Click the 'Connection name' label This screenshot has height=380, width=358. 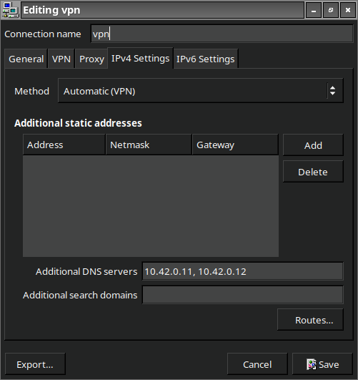coord(43,34)
